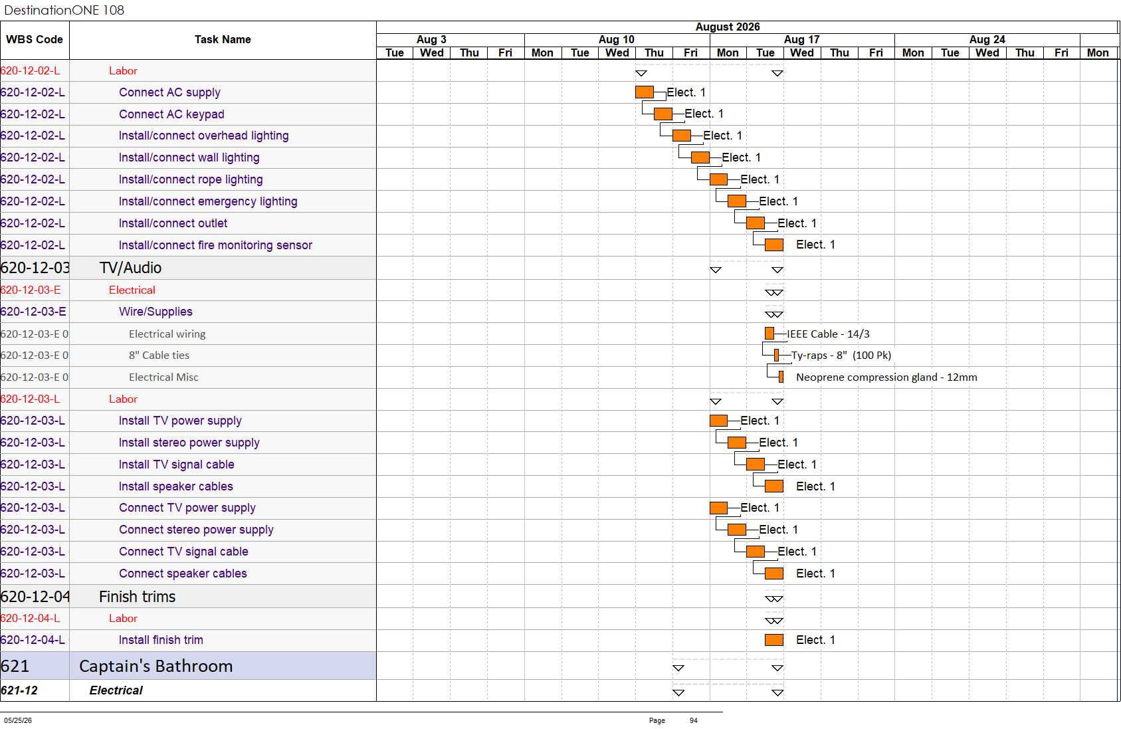
Task: Select the Task Name column header
Action: click(223, 40)
